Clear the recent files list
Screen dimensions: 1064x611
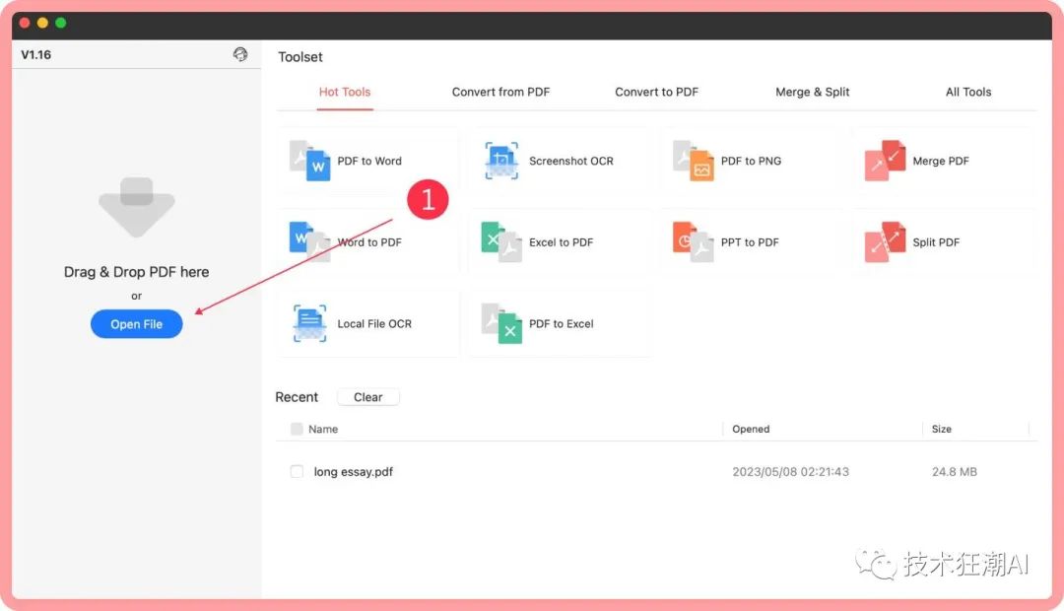[x=367, y=397]
